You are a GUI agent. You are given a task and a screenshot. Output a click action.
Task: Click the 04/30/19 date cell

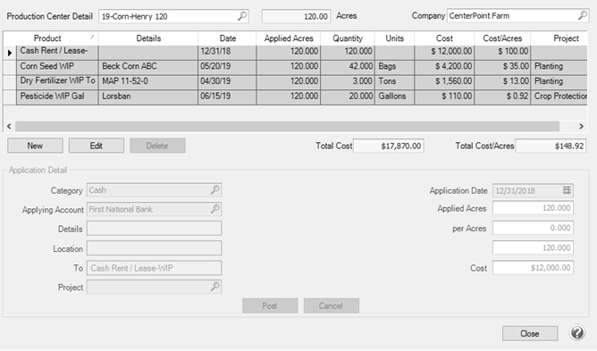(227, 82)
